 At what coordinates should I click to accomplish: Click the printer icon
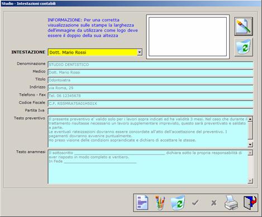tap(231, 202)
